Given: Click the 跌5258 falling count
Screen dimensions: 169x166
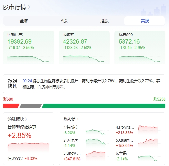Looking at the screenshot, I should 159,99.
